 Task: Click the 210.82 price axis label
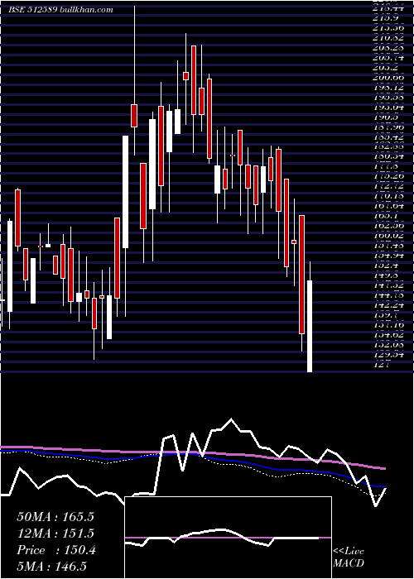point(389,38)
